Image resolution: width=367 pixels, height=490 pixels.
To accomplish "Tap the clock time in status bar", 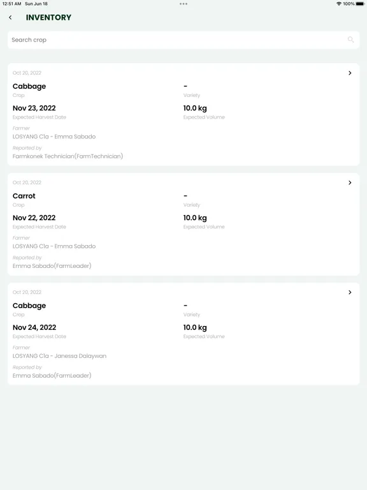I will (x=11, y=4).
